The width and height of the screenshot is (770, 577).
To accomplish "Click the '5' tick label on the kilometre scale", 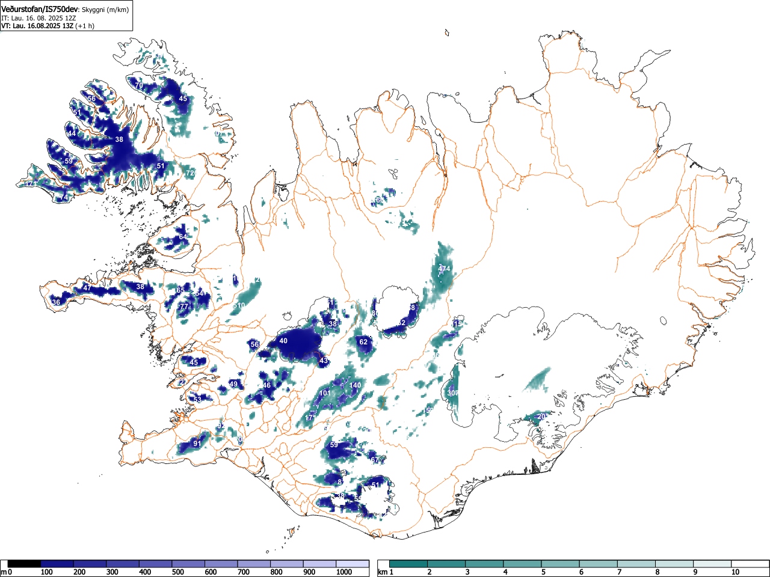I will coord(543,572).
